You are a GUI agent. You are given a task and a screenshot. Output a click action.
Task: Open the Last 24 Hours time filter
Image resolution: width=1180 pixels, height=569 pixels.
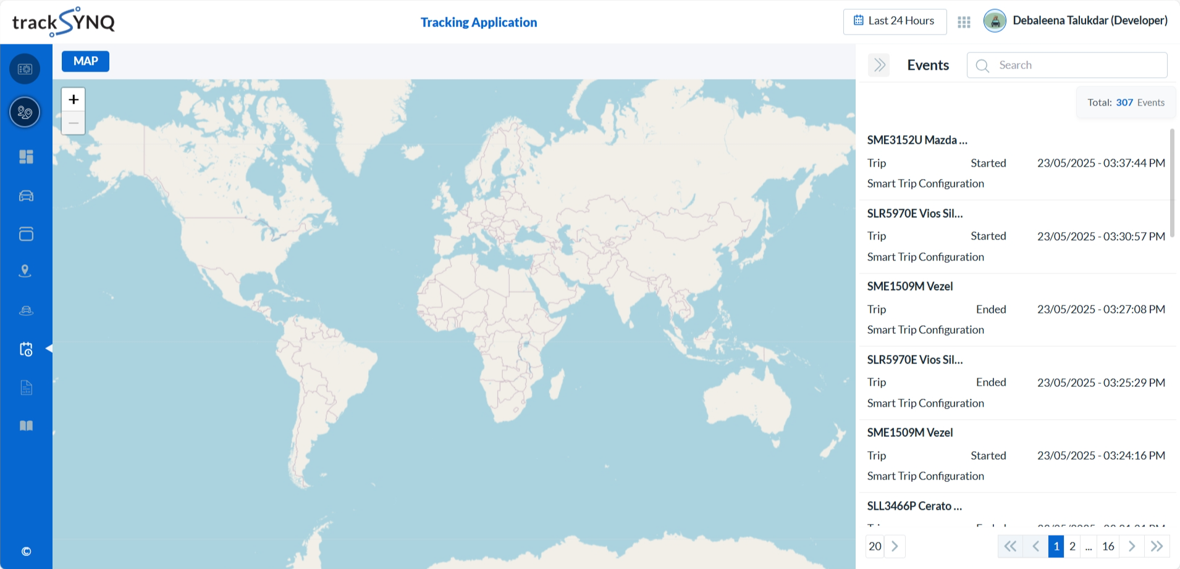(x=894, y=21)
